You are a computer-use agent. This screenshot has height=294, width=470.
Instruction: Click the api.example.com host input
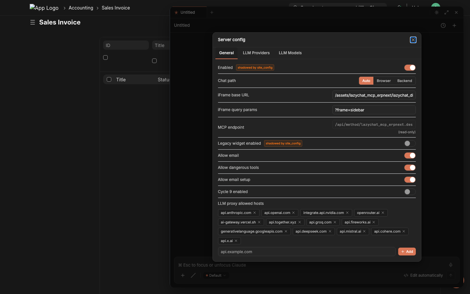coord(307,252)
